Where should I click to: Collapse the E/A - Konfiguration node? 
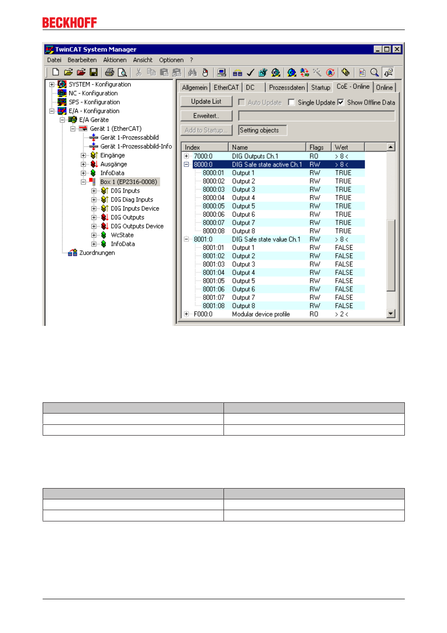click(x=52, y=111)
